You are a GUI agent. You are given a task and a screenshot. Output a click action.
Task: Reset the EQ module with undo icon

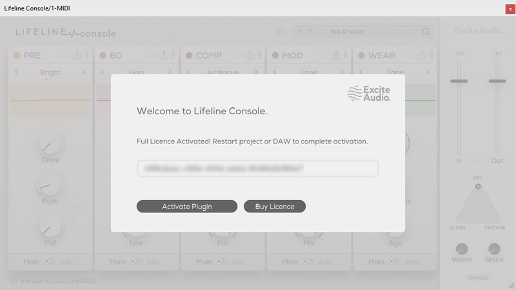(151, 56)
